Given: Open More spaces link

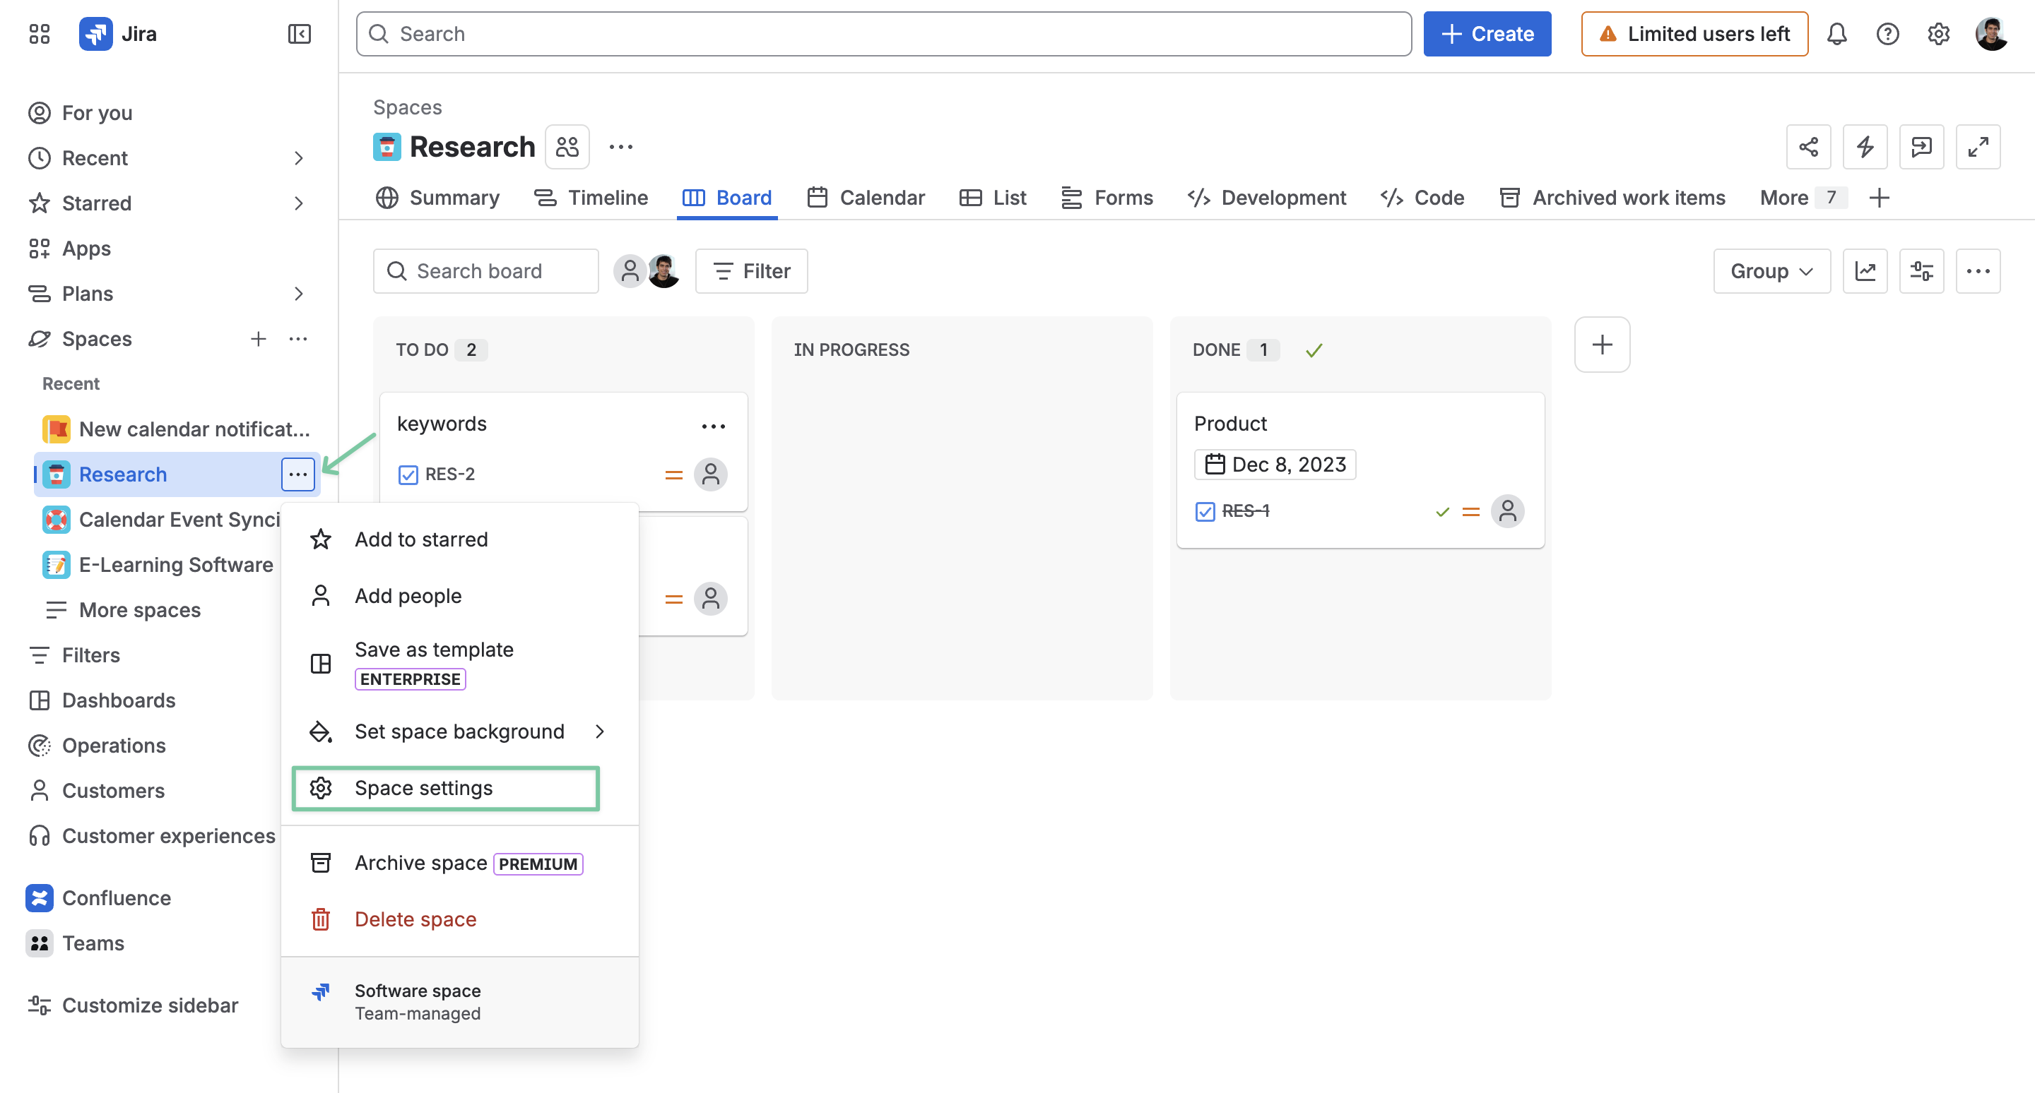Looking at the screenshot, I should [x=139, y=610].
